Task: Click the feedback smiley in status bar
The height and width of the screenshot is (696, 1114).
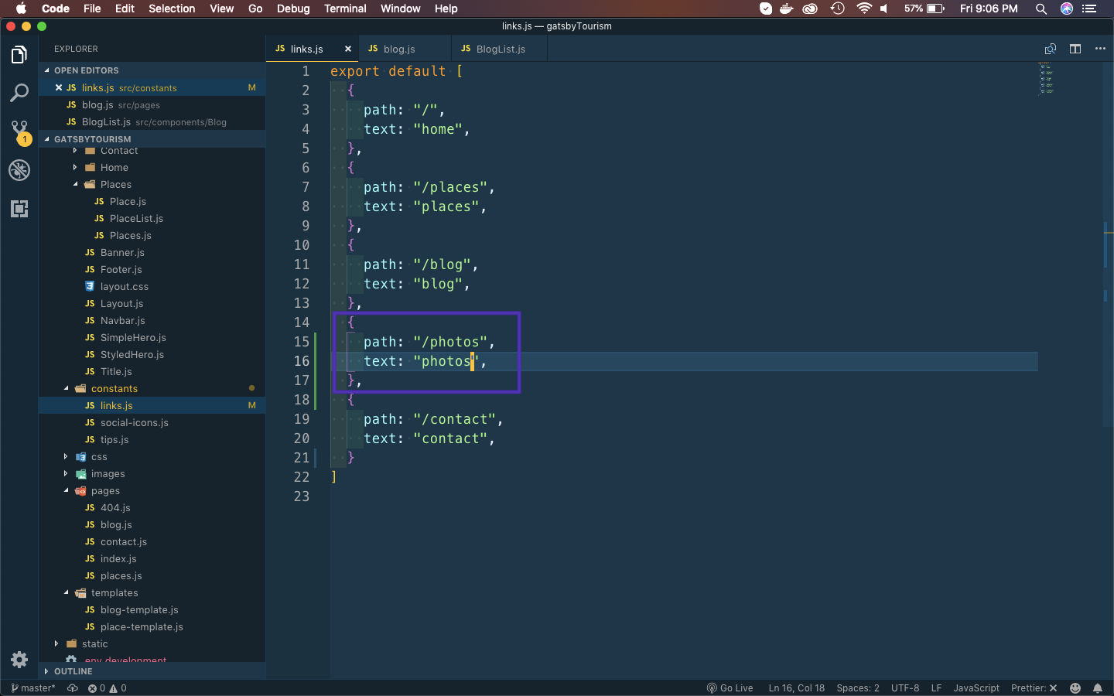Action: (x=1075, y=688)
